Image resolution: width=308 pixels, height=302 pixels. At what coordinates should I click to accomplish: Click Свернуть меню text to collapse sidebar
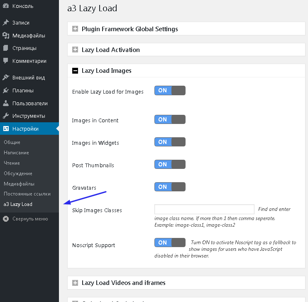tap(30, 219)
